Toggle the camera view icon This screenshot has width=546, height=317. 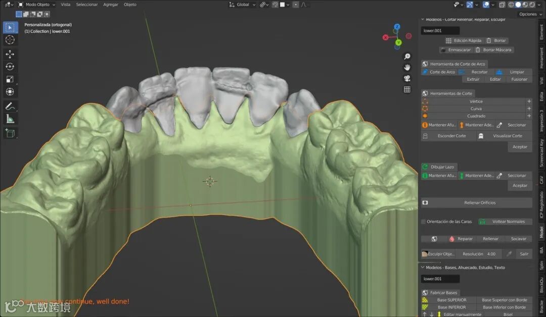click(x=406, y=79)
